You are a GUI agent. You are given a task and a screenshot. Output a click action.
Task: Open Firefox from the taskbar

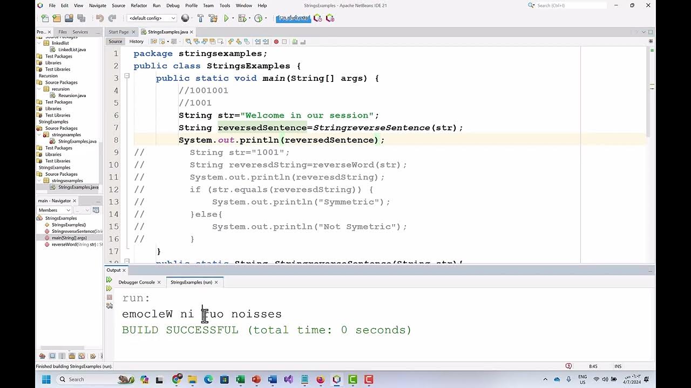(321, 379)
